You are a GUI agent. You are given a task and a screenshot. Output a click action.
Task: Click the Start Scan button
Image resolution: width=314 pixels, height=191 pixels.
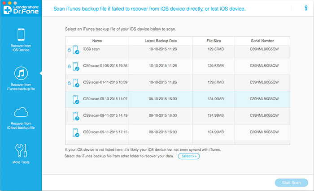coord(292,183)
